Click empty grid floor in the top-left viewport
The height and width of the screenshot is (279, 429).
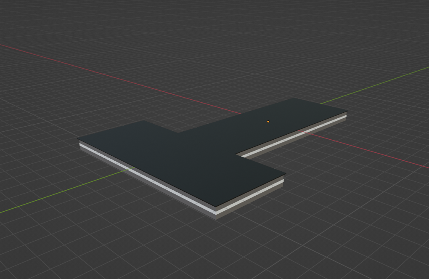coord(63,25)
